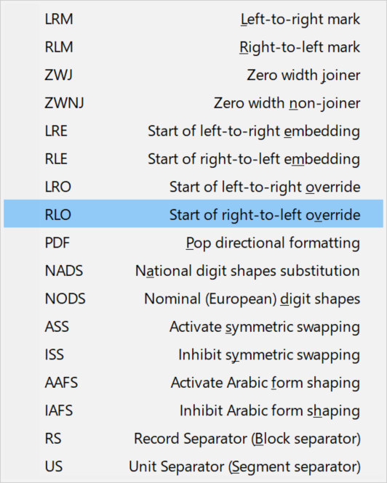Click the RLO abbreviation label
387x483 pixels.
pyautogui.click(x=58, y=215)
